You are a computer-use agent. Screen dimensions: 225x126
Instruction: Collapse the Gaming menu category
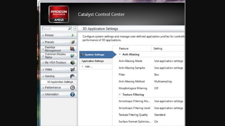click(x=43, y=76)
